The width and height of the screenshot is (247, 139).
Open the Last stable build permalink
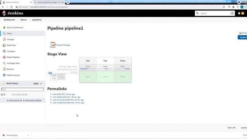tap(66, 97)
